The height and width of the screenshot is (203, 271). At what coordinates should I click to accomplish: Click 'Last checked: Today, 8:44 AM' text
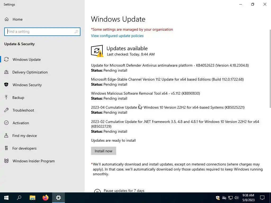131,54
